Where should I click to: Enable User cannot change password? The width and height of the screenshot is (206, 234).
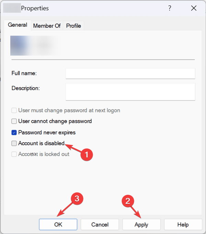pos(14,121)
